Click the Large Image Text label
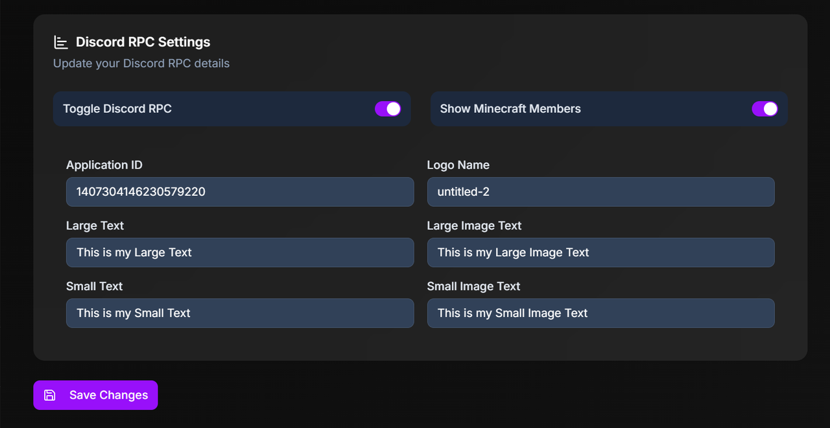This screenshot has width=830, height=428. click(x=474, y=226)
